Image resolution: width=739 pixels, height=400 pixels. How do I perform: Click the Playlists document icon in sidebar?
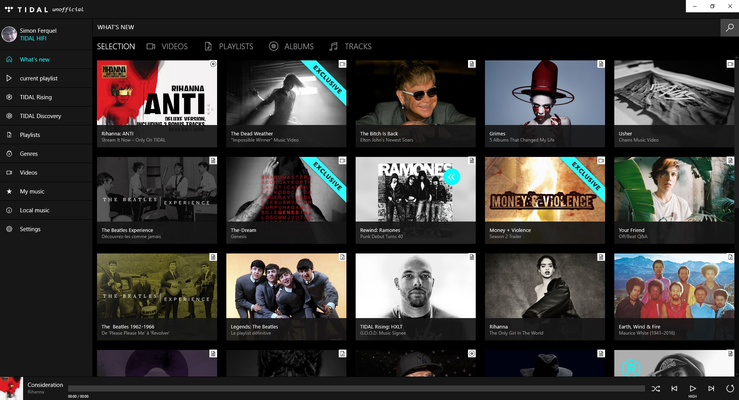pos(9,135)
